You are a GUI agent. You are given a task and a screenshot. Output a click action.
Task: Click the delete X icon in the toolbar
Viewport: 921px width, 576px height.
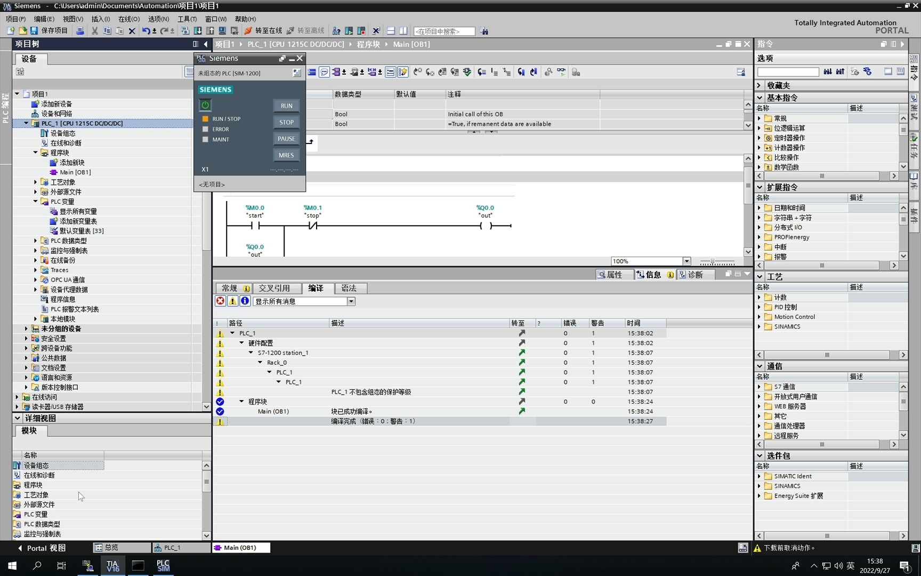[132, 31]
